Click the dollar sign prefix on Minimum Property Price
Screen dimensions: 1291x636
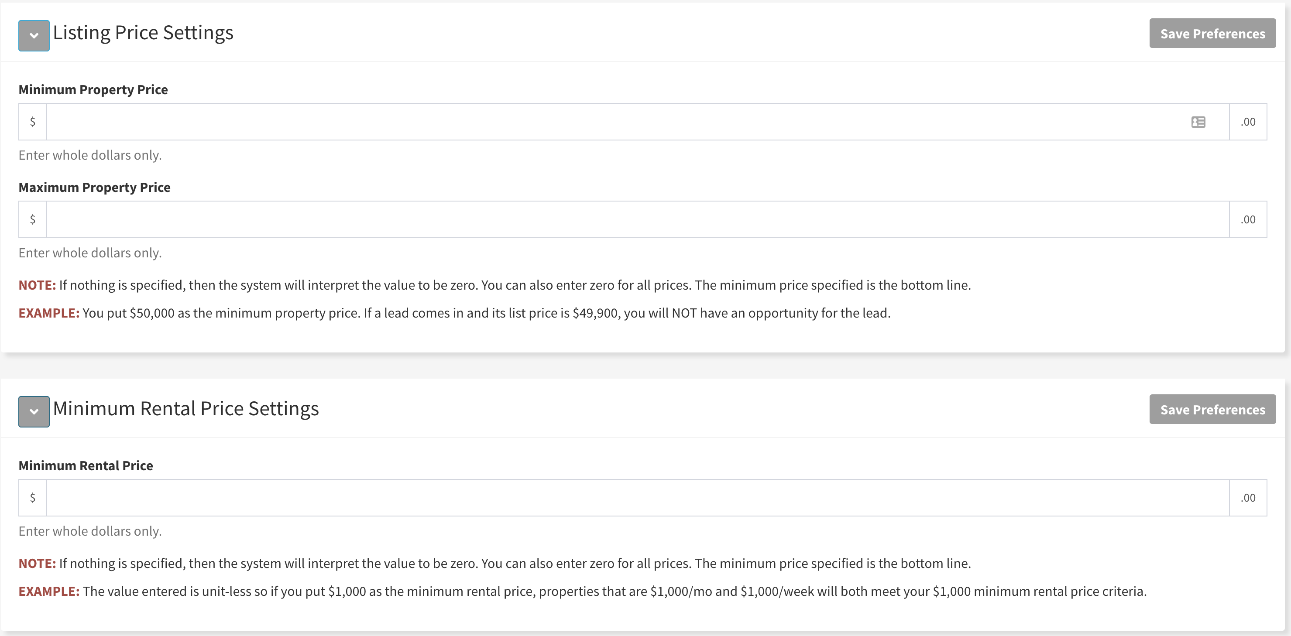tap(33, 122)
